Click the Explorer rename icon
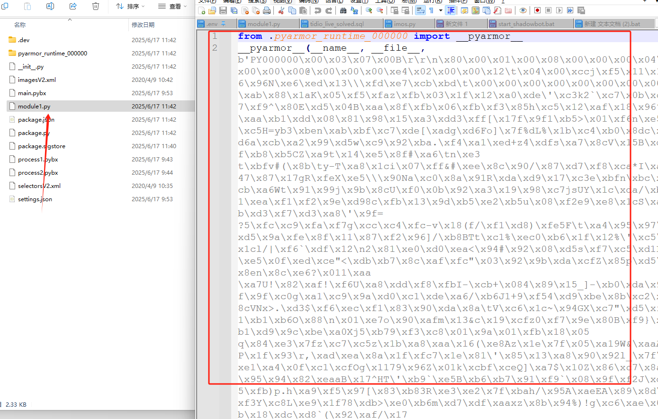This screenshot has width=658, height=419. click(x=50, y=6)
